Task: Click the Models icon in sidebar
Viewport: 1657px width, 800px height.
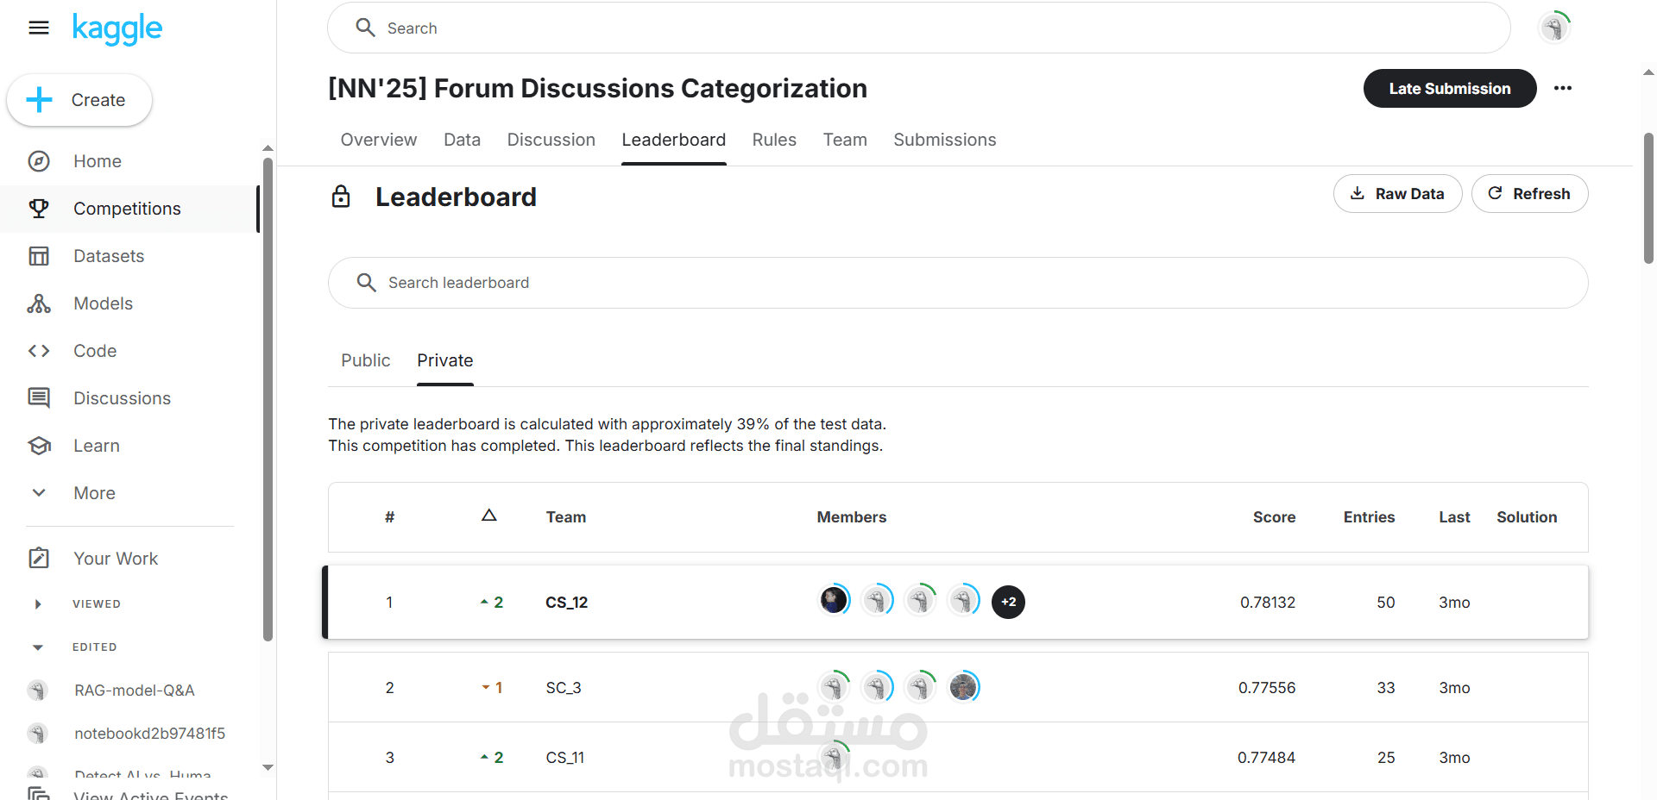Action: (39, 303)
